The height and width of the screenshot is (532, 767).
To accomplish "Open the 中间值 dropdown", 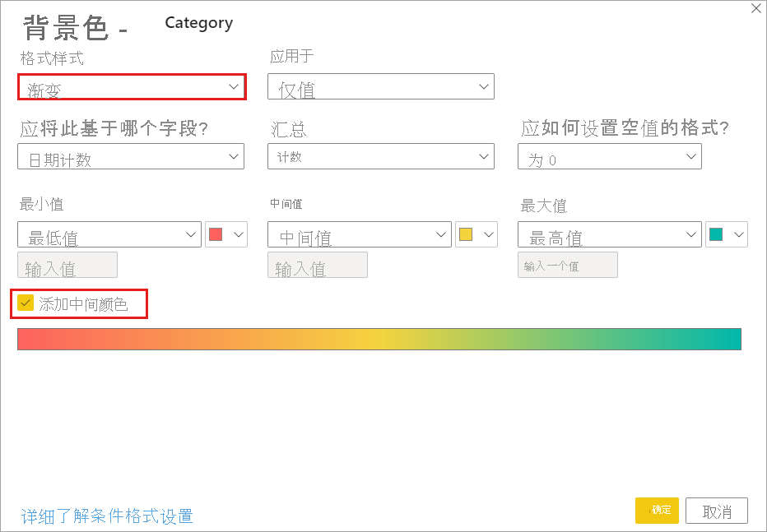I will point(360,234).
